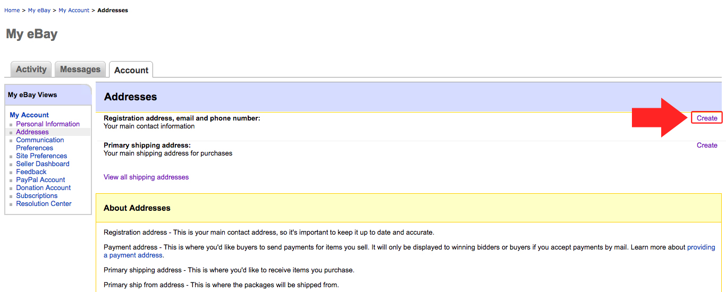Open My Account breadcrumb link
726x292 pixels.
[x=74, y=10]
